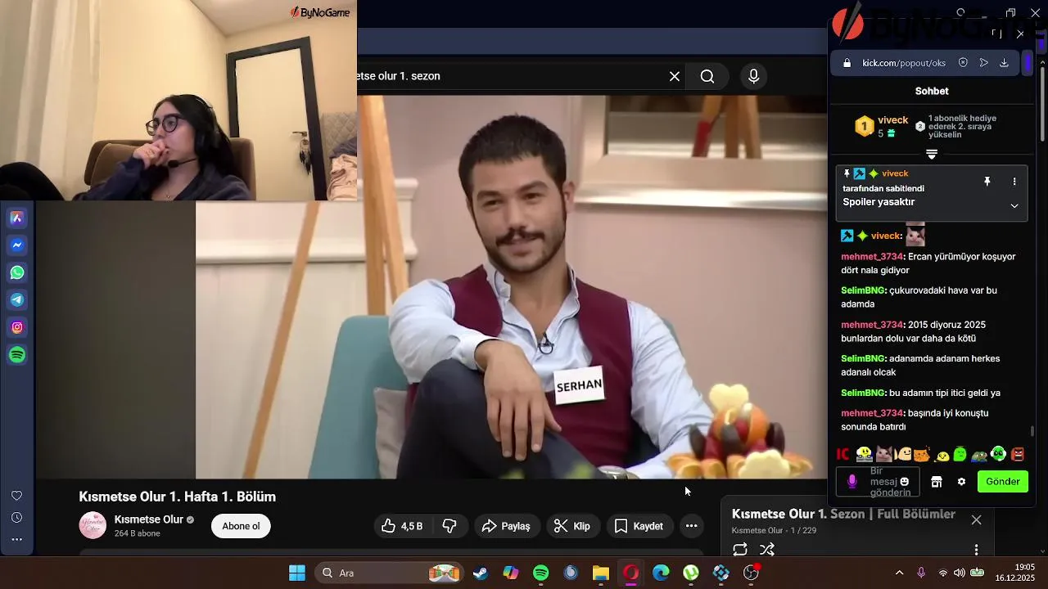Open the Kısmetse Olur channel name link
The image size is (1048, 589).
pos(149,519)
